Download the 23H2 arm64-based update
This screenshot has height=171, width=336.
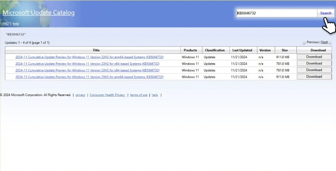click(x=314, y=77)
